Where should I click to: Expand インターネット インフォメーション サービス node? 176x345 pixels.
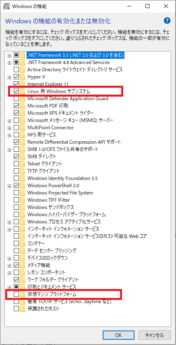[x=9, y=229]
